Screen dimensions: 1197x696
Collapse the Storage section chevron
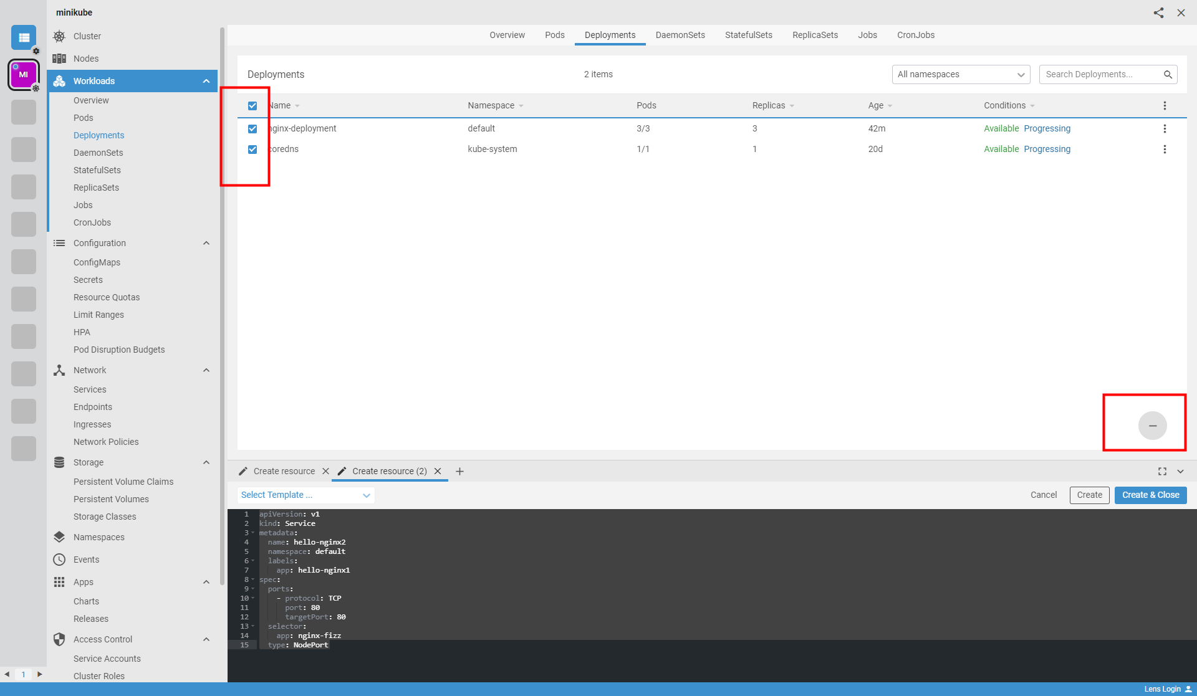pyautogui.click(x=206, y=462)
